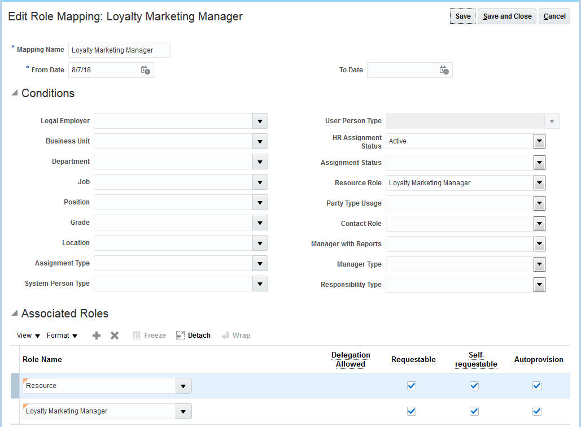Click the add role plus icon

(97, 335)
